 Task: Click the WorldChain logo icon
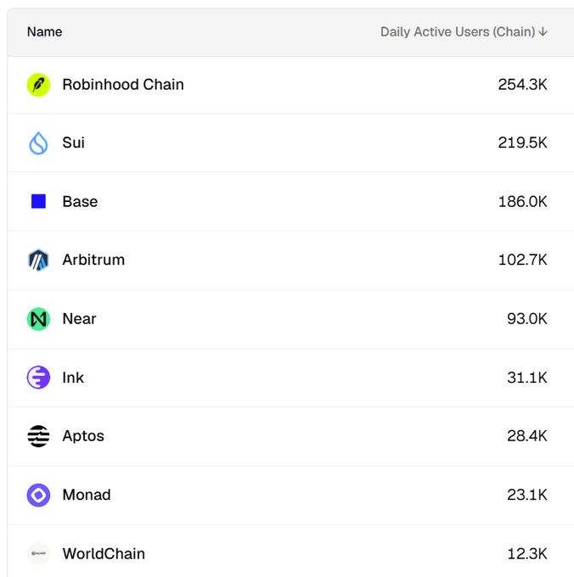pos(38,553)
